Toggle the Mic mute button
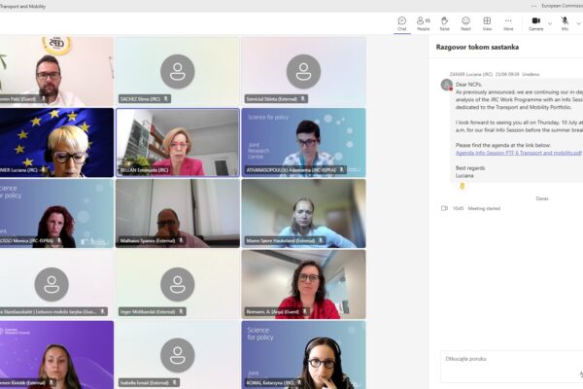Image resolution: width=583 pixels, height=389 pixels. (x=565, y=21)
